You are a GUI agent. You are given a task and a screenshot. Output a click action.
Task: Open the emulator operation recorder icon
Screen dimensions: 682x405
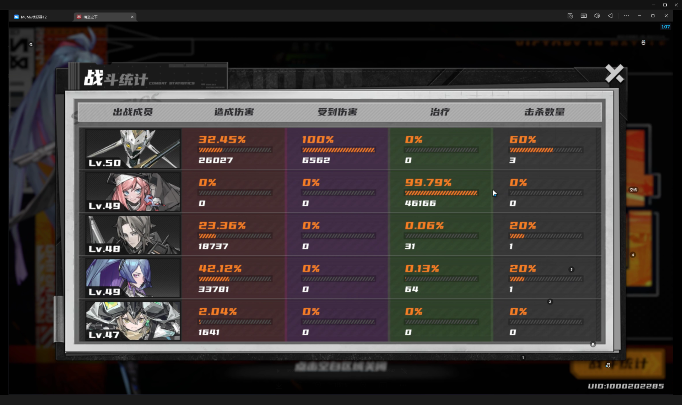pos(570,16)
